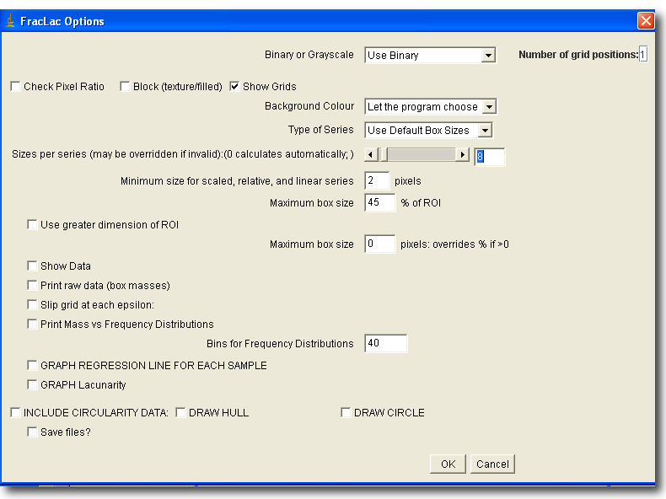Viewport: 666px width, 499px height.
Task: Toggle Slip grid at each epsilon
Action: 32,305
